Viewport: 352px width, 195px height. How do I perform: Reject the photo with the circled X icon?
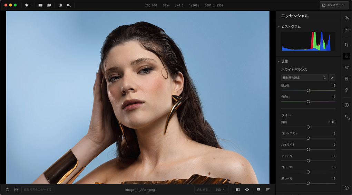(16, 189)
